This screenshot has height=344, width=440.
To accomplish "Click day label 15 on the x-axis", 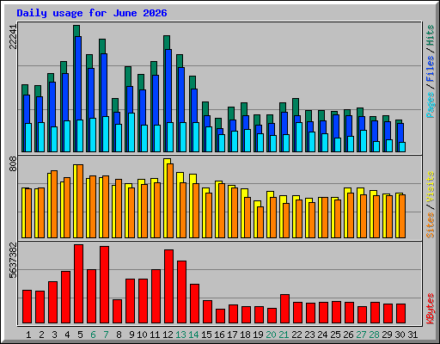I will click(206, 335).
